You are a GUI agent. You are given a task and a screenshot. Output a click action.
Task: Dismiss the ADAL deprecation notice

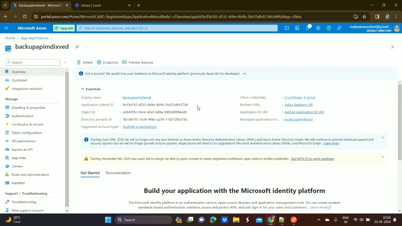coord(383,137)
